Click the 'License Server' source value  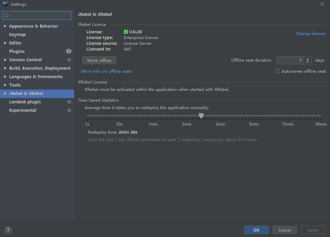point(138,43)
